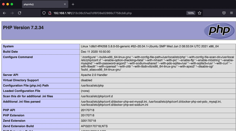
Task: Open a new browser tab
Action: click(x=73, y=4)
